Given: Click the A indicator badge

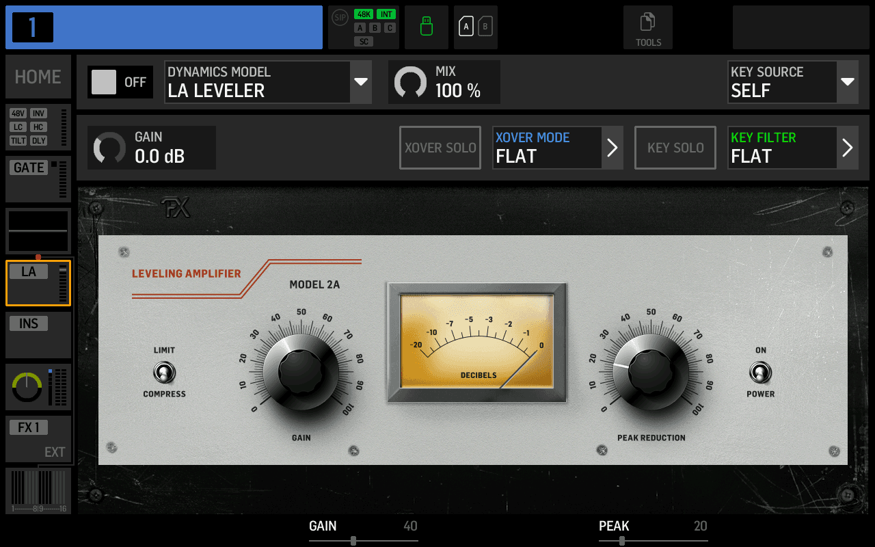Looking at the screenshot, I should [360, 28].
